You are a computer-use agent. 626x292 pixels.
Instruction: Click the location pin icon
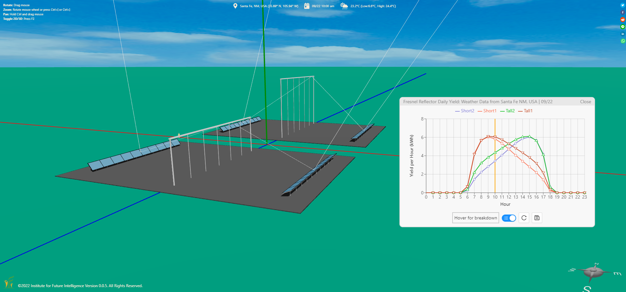[235, 6]
